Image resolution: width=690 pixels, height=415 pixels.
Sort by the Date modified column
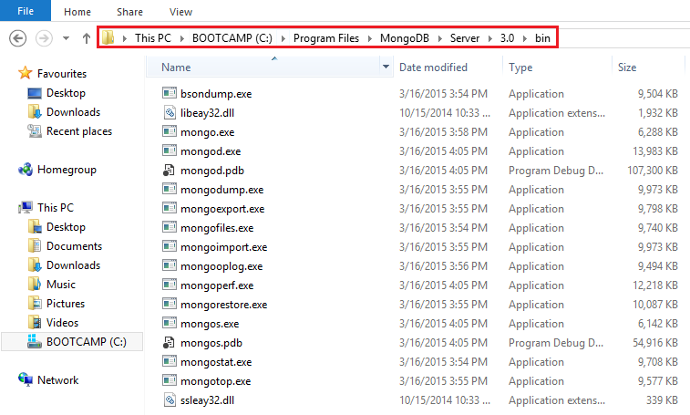[433, 67]
